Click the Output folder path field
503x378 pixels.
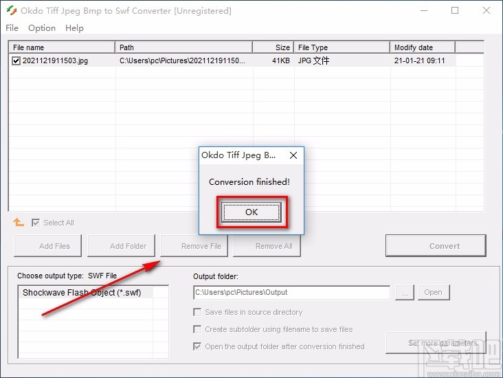click(x=291, y=293)
